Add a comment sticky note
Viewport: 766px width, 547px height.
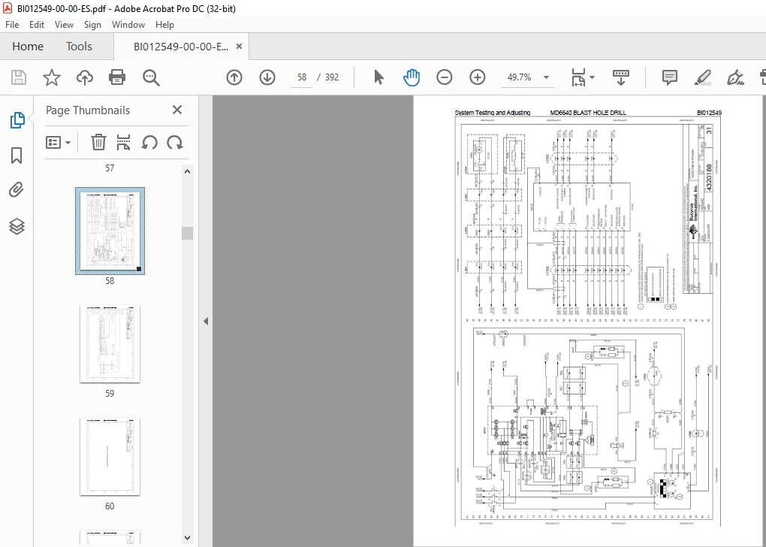(x=669, y=77)
